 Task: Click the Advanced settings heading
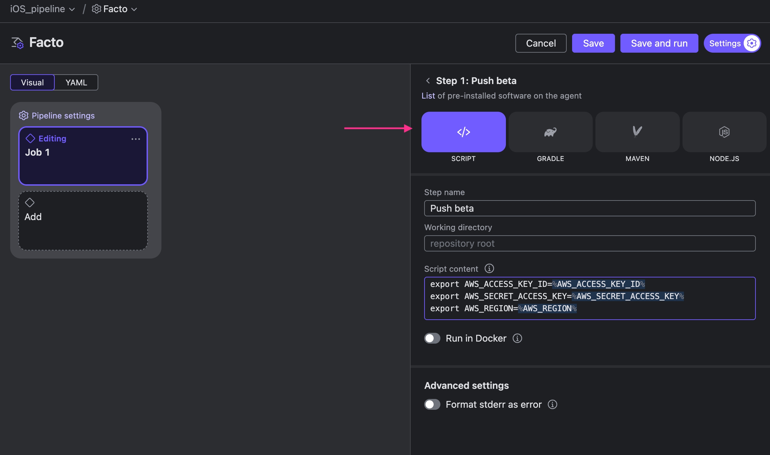(x=466, y=385)
